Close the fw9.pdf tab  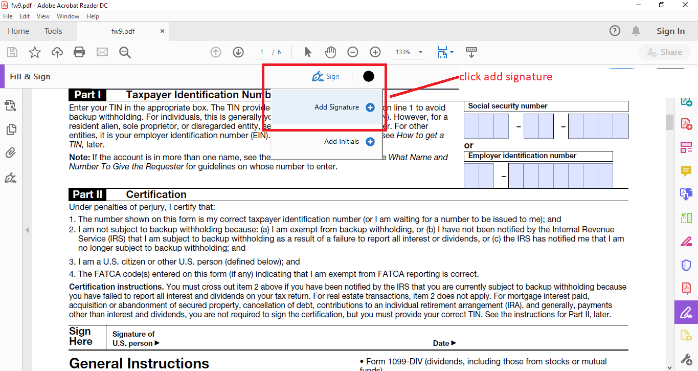point(163,31)
